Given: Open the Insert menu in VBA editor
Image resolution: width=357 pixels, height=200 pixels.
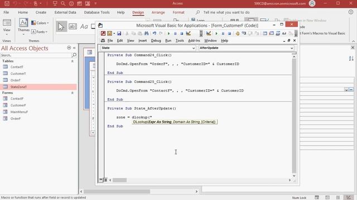Looking at the screenshot, I should (x=143, y=41).
